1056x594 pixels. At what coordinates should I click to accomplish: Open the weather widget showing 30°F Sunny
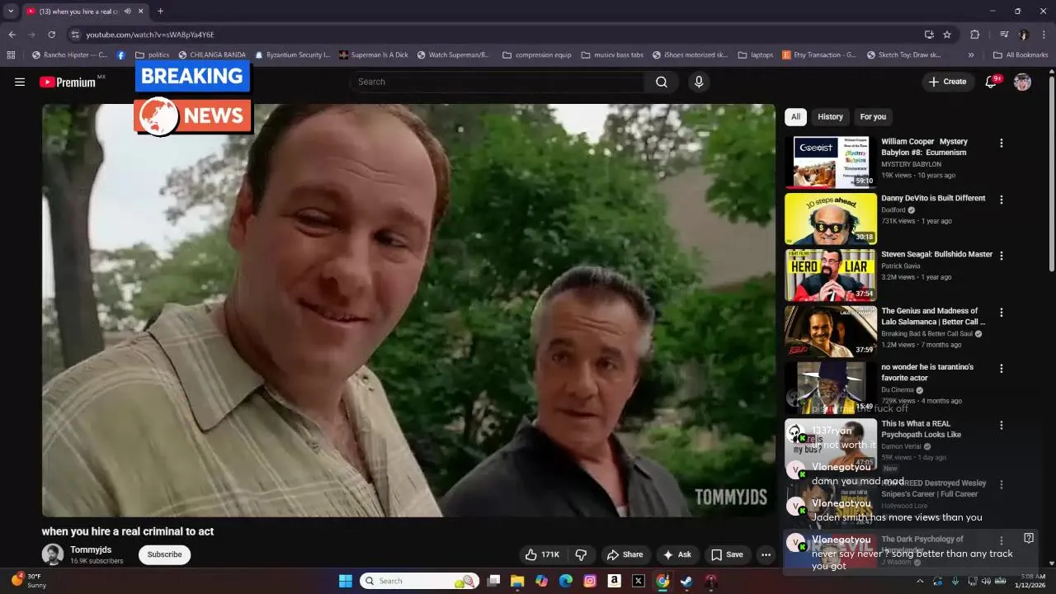29,581
